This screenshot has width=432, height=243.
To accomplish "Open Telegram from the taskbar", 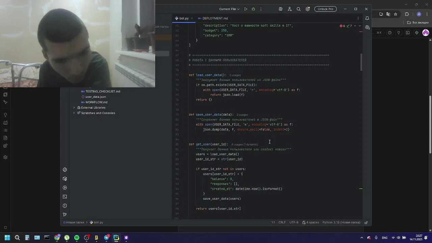I will 107,238.
